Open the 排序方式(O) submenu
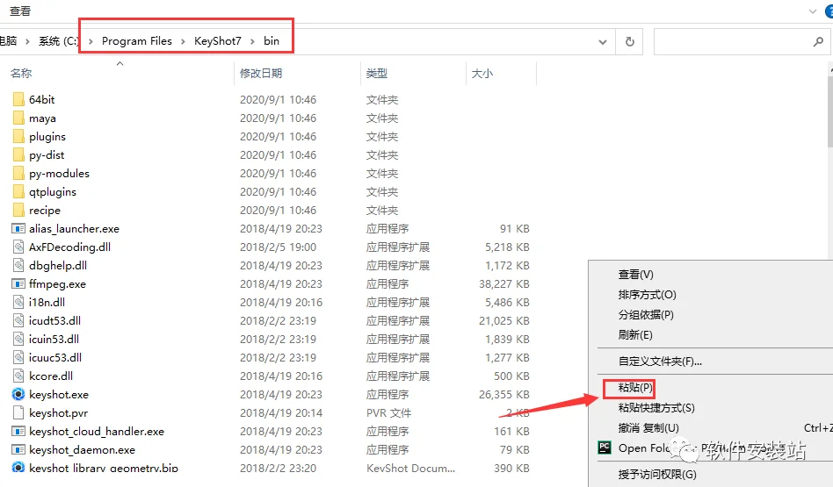 click(647, 295)
